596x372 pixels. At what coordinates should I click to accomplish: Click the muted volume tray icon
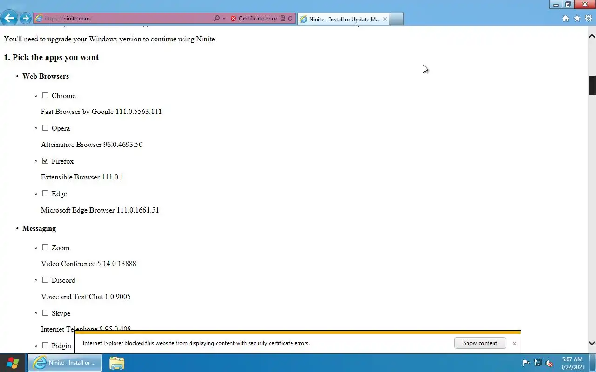[549, 363]
